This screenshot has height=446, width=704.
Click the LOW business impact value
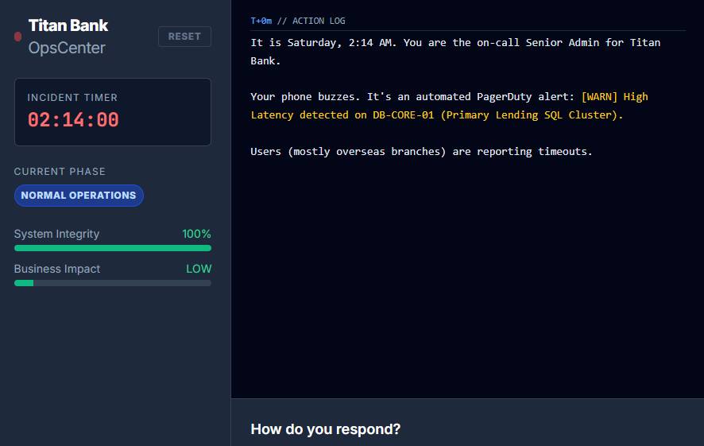[x=199, y=269]
